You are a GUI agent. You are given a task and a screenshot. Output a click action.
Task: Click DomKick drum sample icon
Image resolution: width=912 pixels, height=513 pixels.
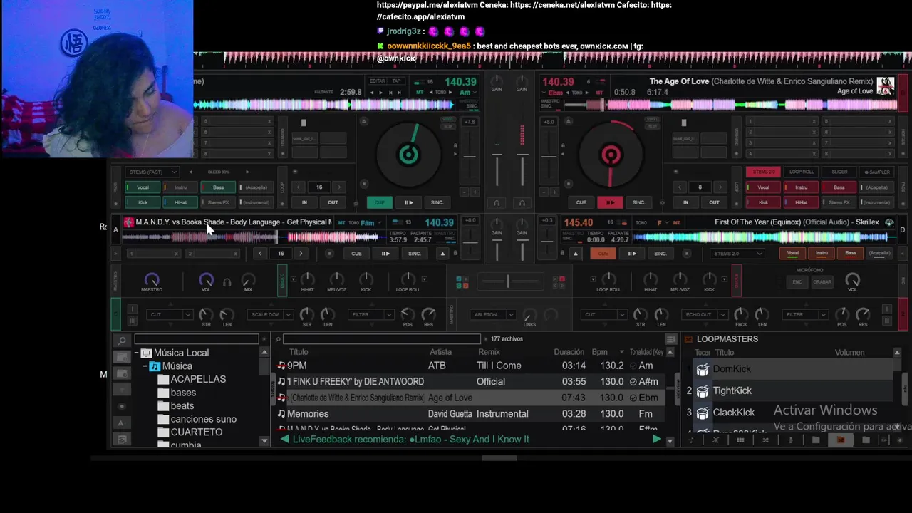point(703,369)
